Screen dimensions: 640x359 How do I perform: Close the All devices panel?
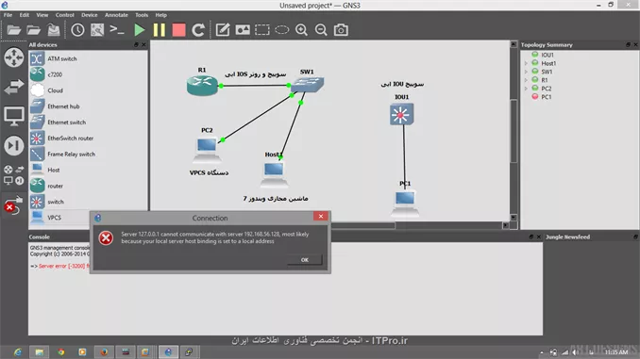[x=143, y=45]
